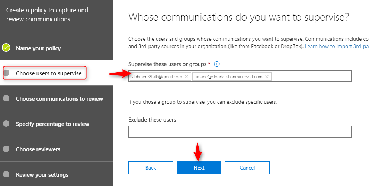Click the step circle beside Choose users to supervise
Viewport: 369px width, 186px height.
pyautogui.click(x=6, y=73)
